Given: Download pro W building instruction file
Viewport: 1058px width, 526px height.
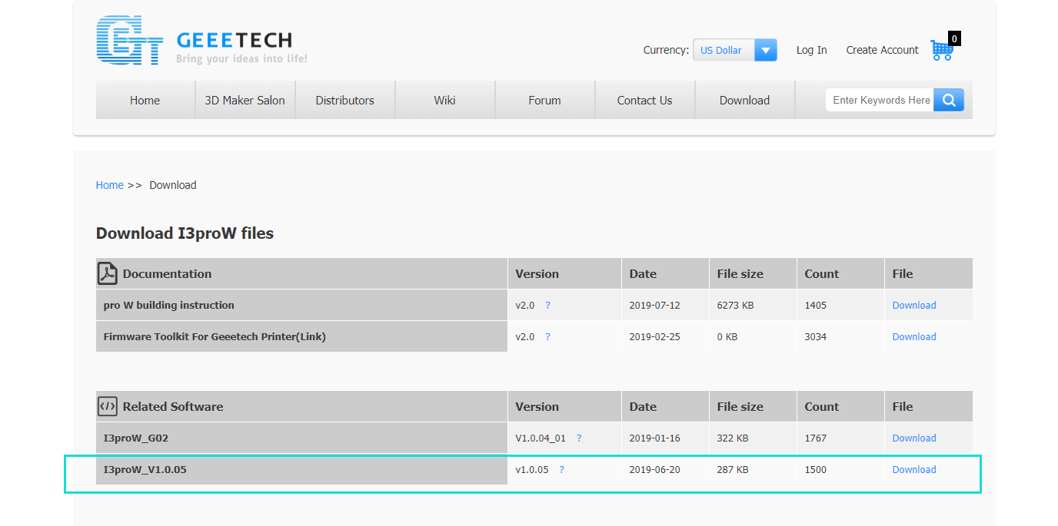Looking at the screenshot, I should (x=914, y=305).
